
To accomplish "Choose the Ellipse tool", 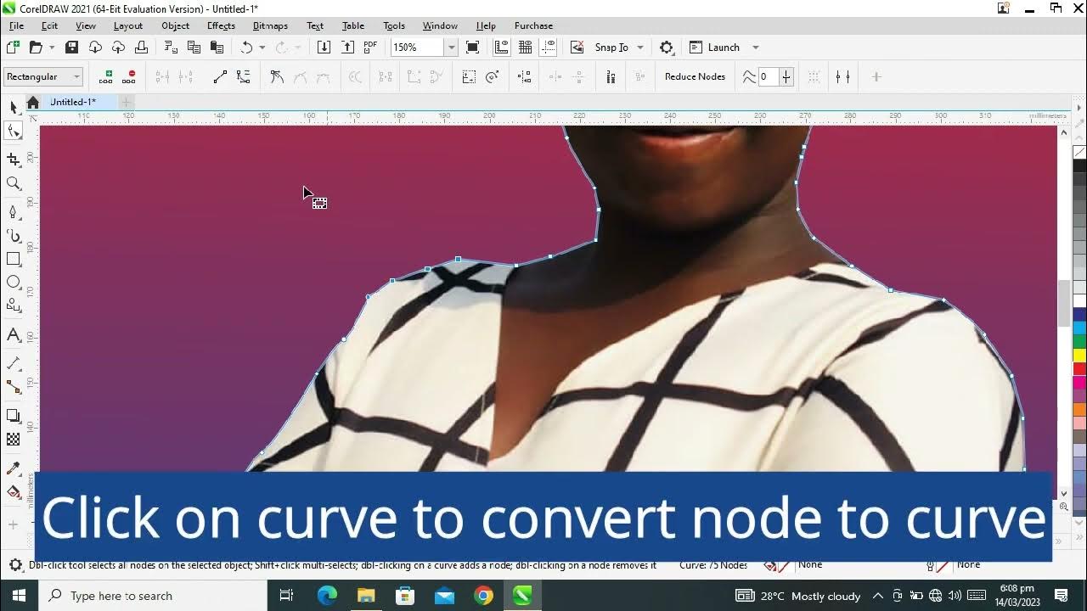I will (12, 283).
